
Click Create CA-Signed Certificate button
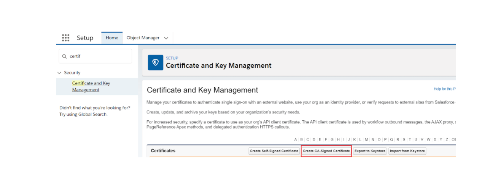pyautogui.click(x=326, y=151)
